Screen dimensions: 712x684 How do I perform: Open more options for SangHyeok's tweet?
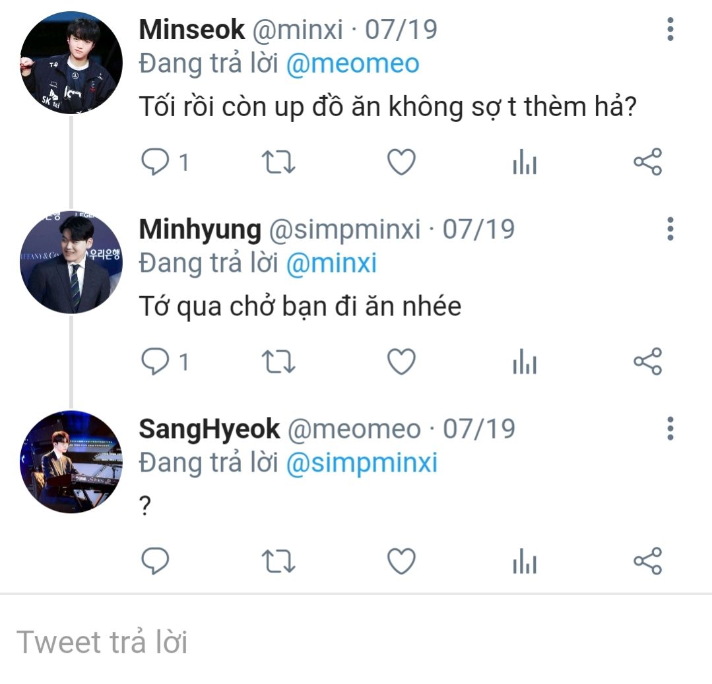pyautogui.click(x=670, y=429)
